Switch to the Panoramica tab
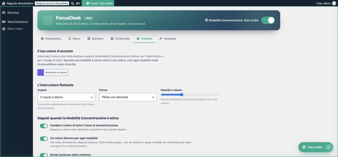 pyautogui.click(x=51, y=39)
